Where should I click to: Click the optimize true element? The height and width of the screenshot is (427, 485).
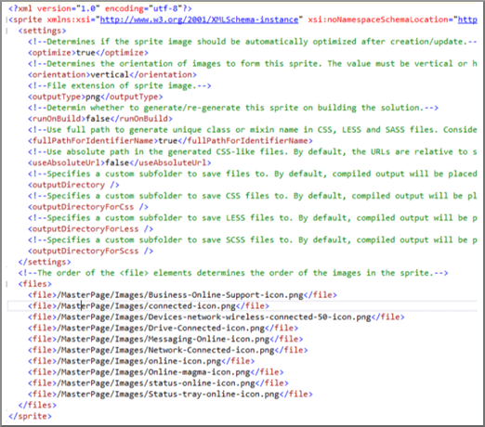(88, 53)
